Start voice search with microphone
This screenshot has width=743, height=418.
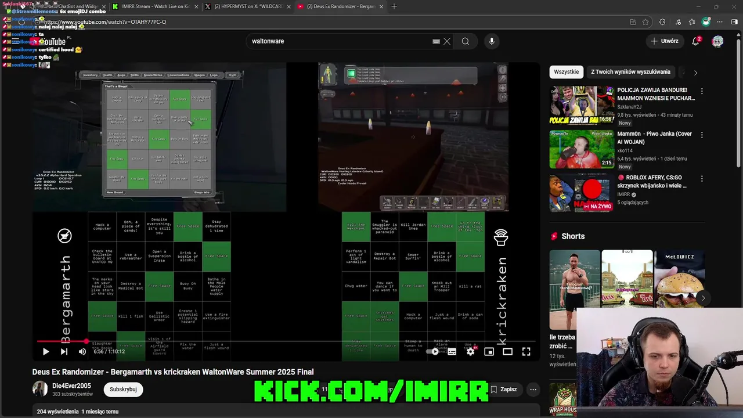492,41
